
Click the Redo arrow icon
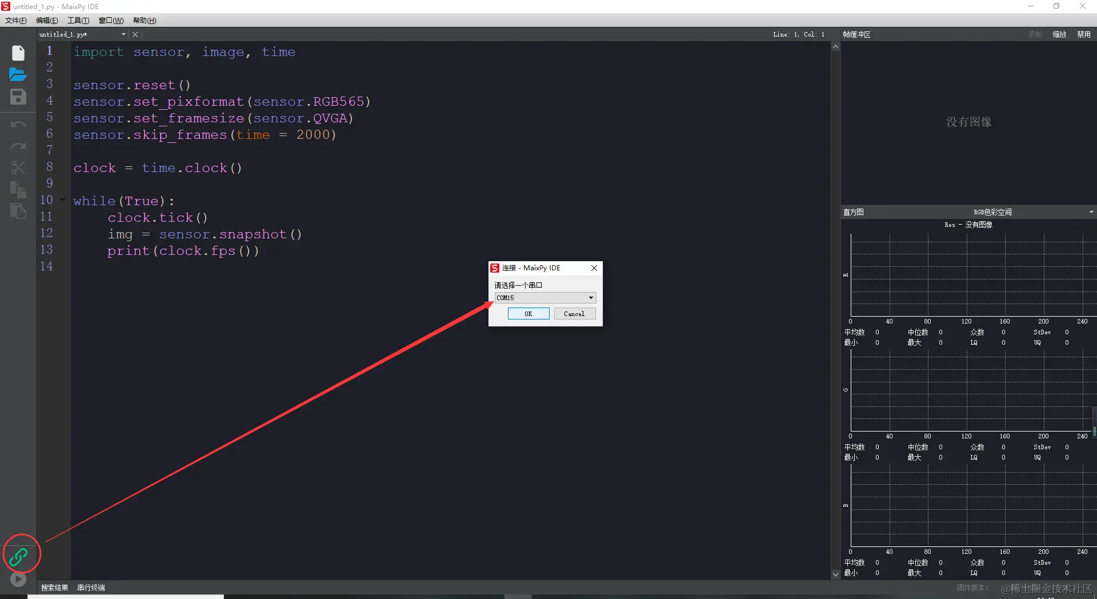pos(18,146)
